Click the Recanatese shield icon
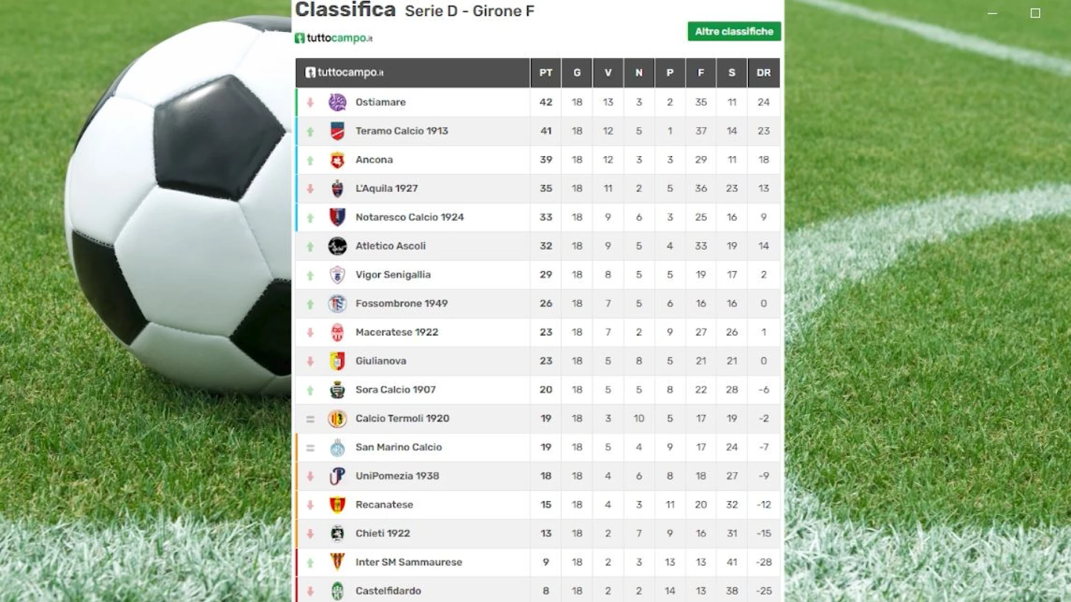 337,505
